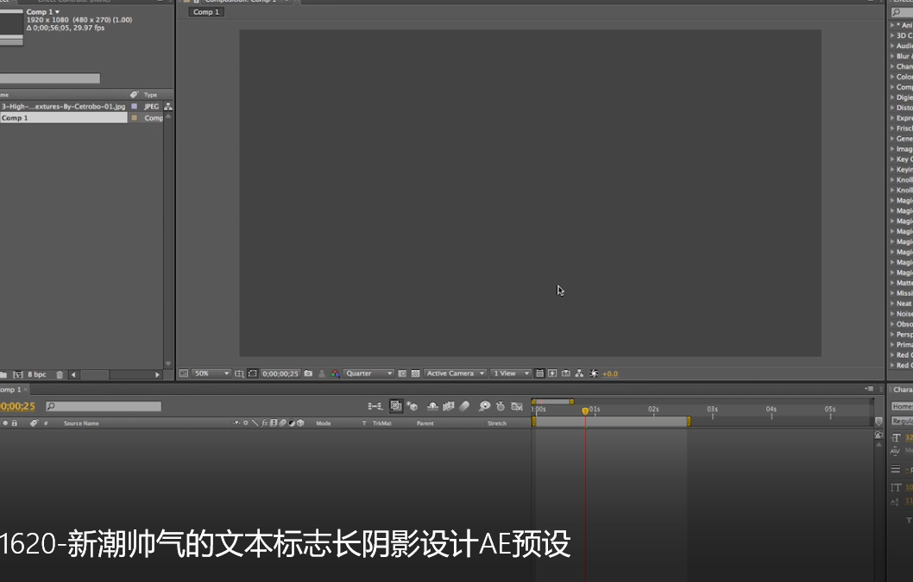913x582 pixels.
Task: Take a snapshot with the camera icon
Action: (308, 373)
